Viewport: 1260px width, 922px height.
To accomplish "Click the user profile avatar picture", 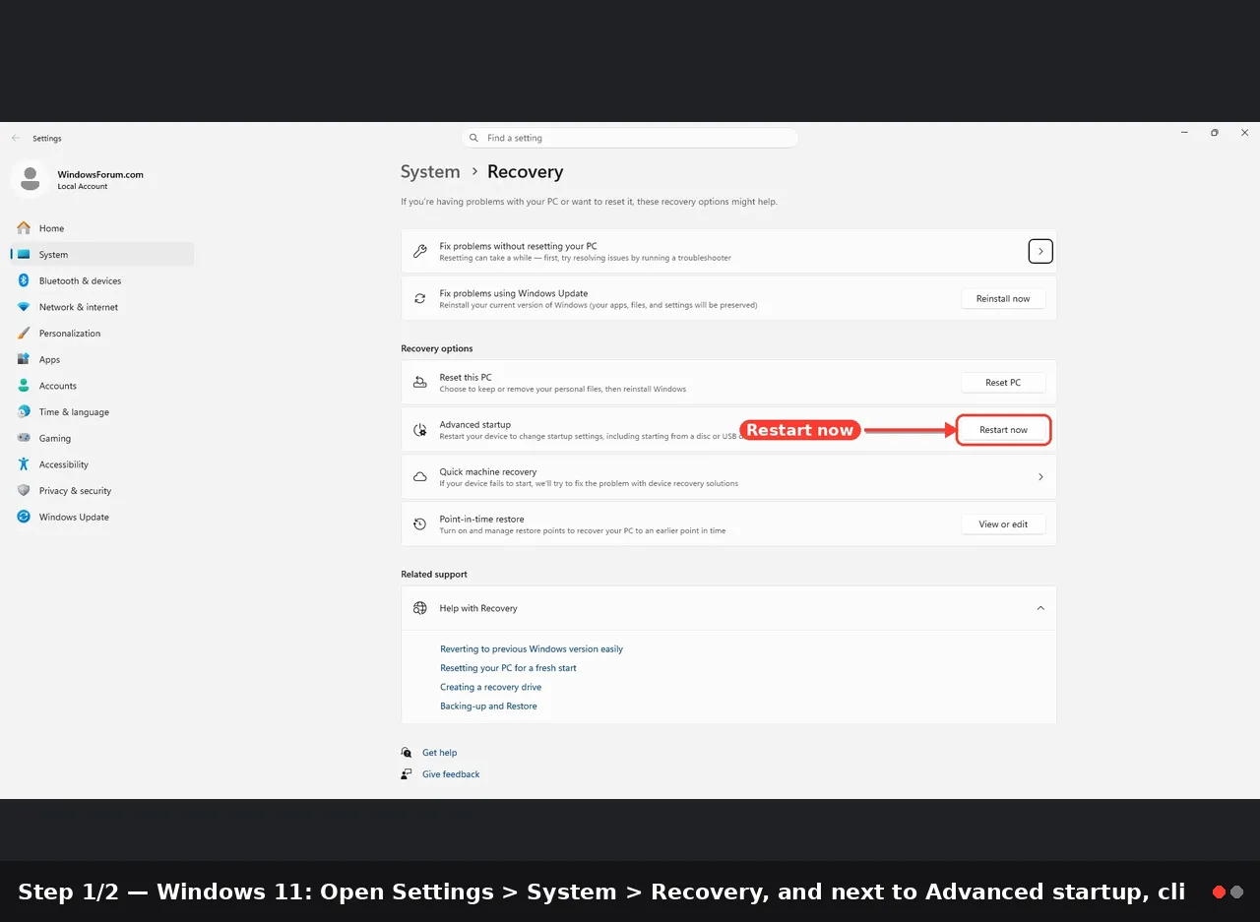I will coord(30,179).
